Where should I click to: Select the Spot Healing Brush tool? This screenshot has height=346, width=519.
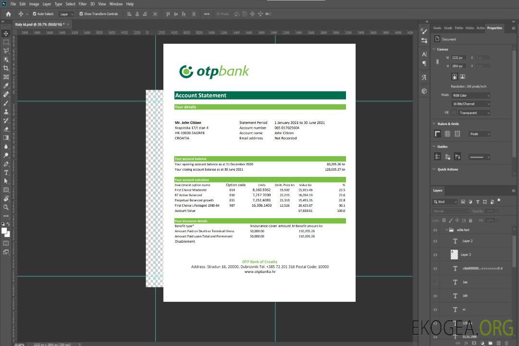(x=6, y=94)
